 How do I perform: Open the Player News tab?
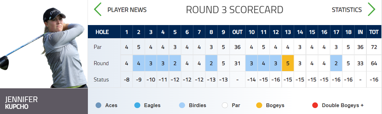coord(127,10)
